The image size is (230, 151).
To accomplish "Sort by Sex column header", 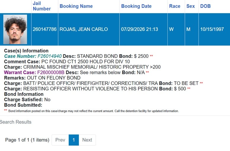I will point(190,6).
